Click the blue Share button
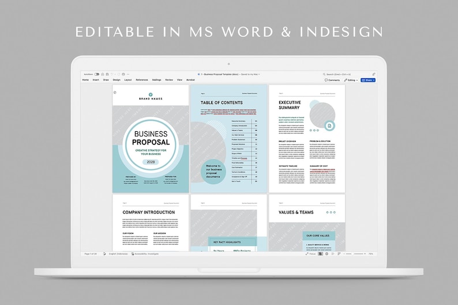This screenshot has height=305, width=458. 368,80
